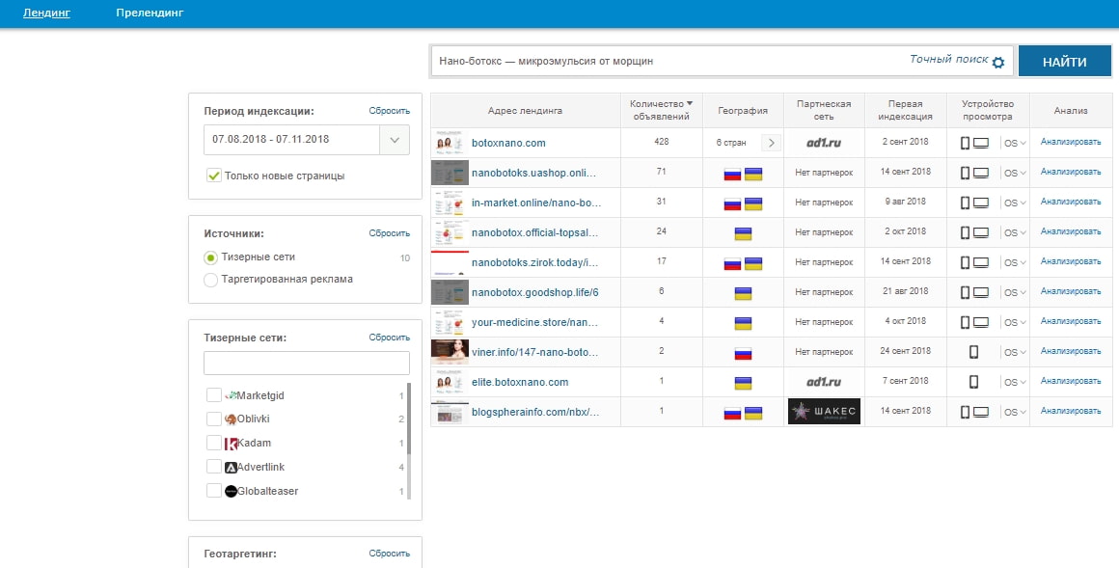Image resolution: width=1119 pixels, height=568 pixels.
Task: Click Russian flag in blogspherainfo.com row
Action: (732, 413)
